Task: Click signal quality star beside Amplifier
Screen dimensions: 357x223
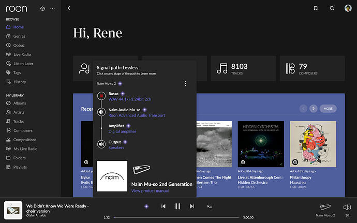Action: click(x=128, y=126)
